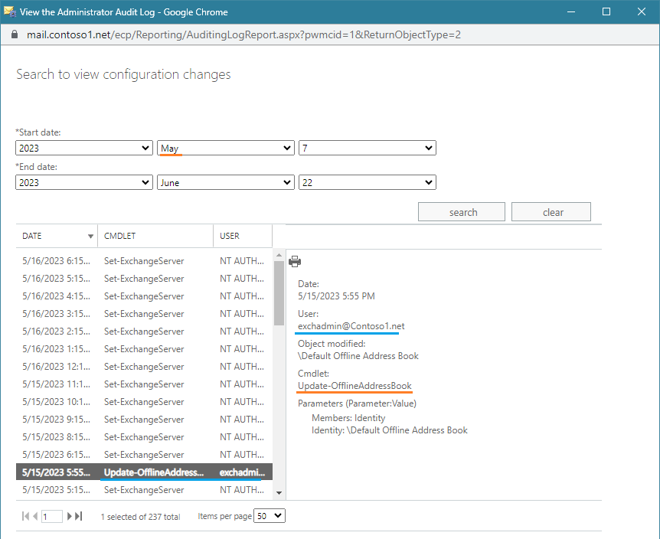Print the selected audit log entry
Screen dimensions: 660x539
tap(295, 261)
